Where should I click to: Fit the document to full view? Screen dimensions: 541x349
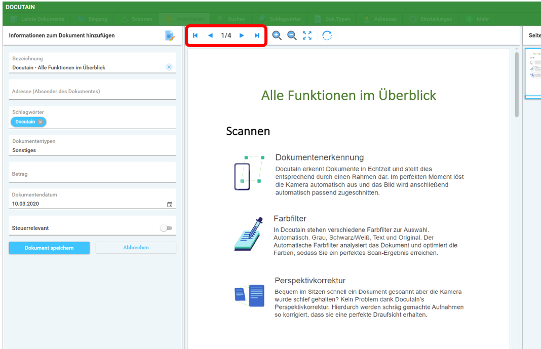[307, 35]
